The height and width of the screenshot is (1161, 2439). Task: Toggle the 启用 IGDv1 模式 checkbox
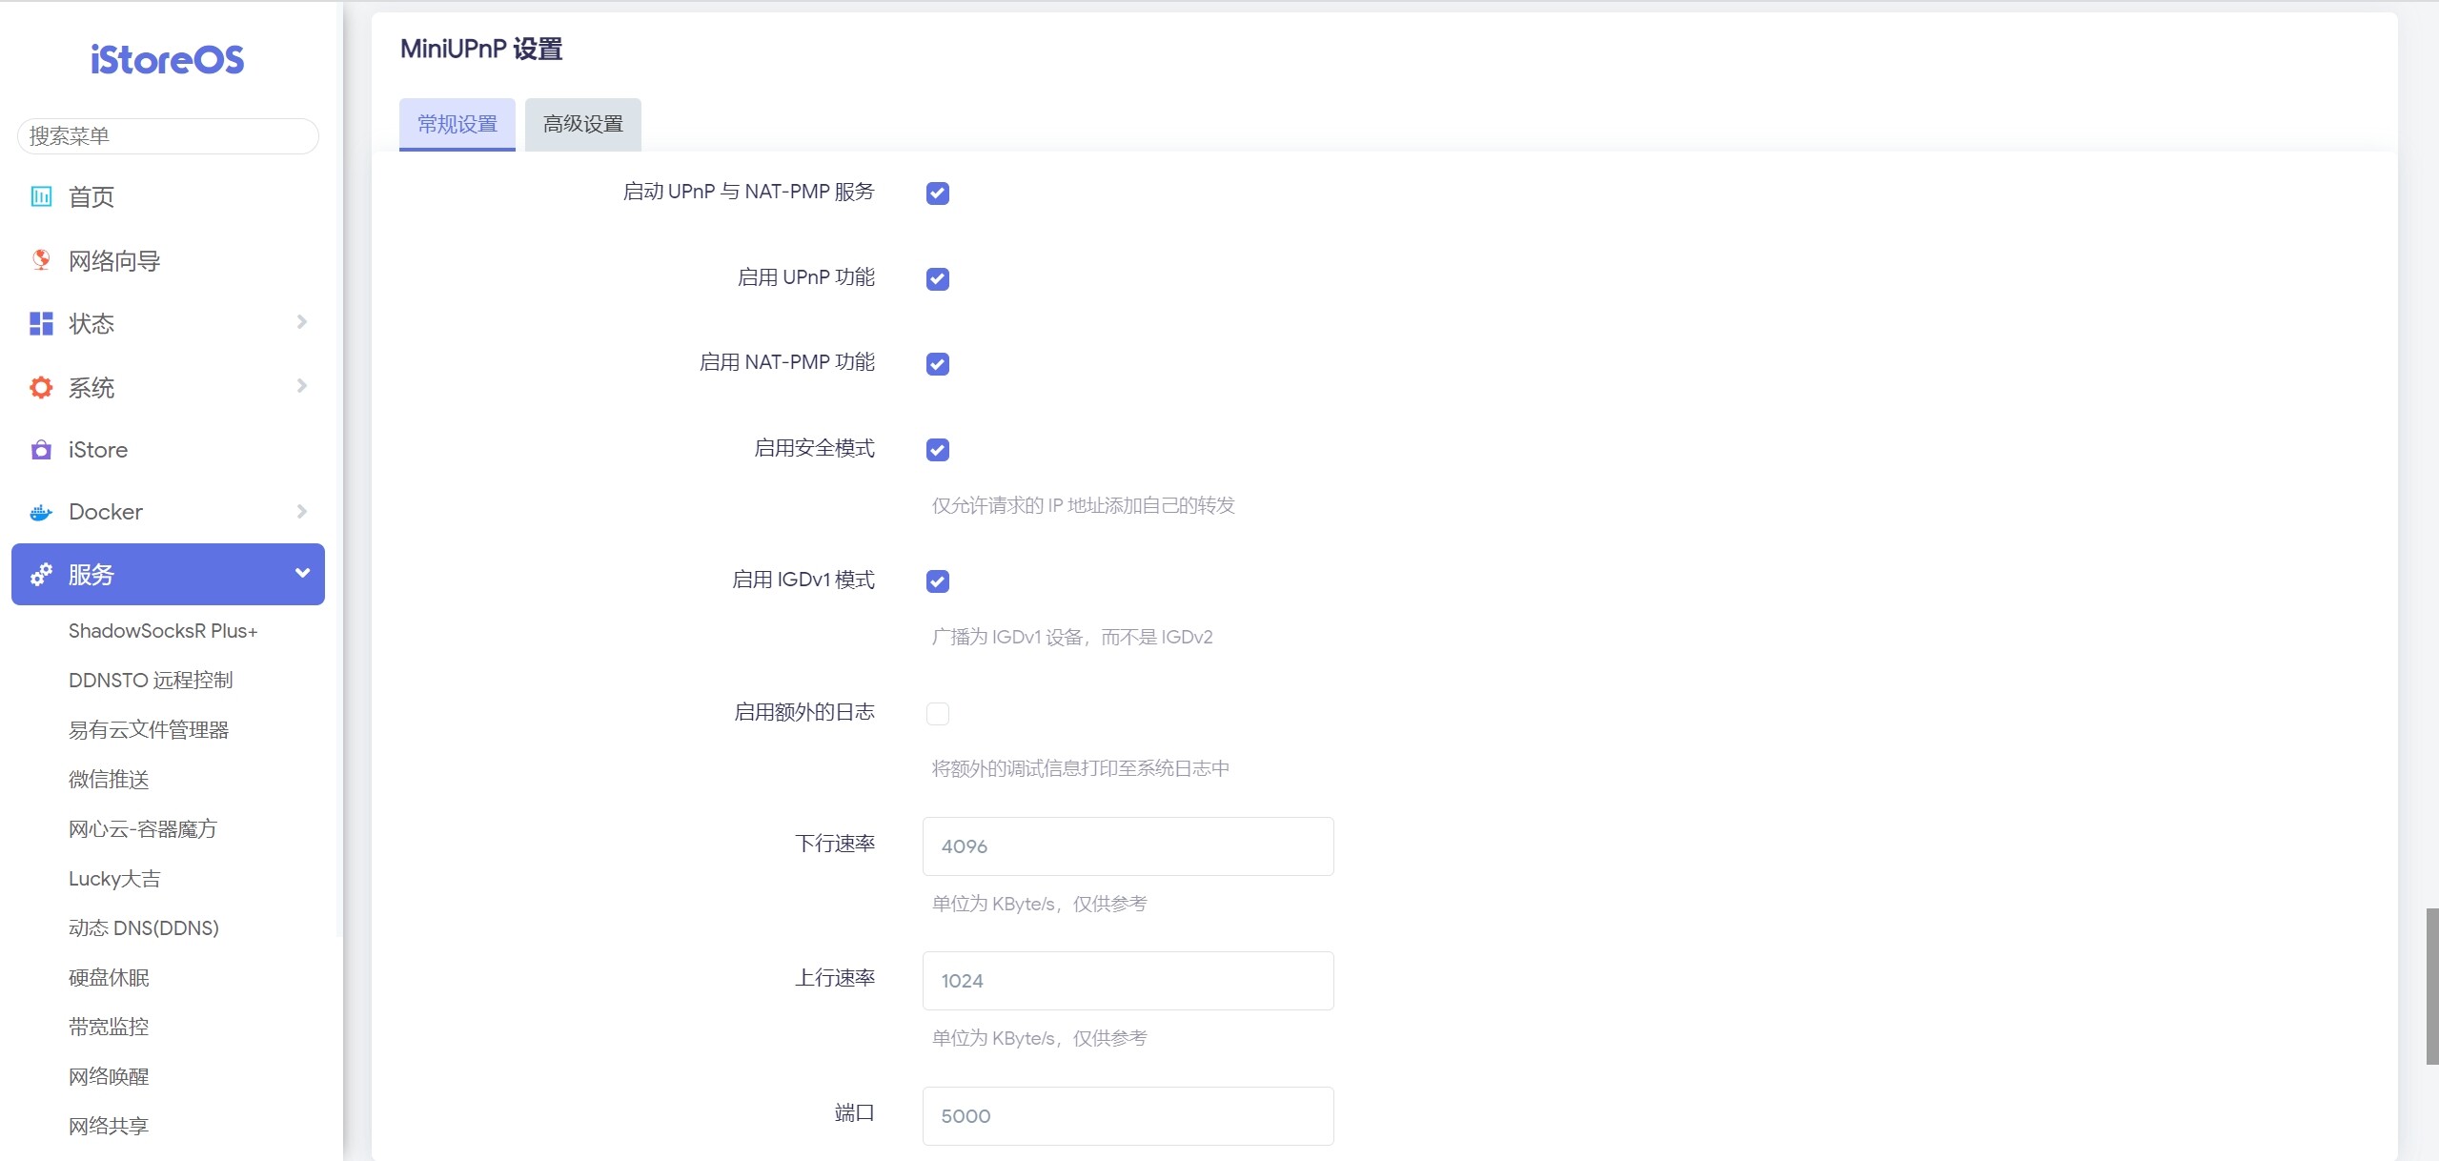pos(937,581)
